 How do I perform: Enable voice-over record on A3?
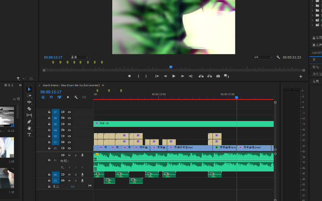(x=82, y=180)
